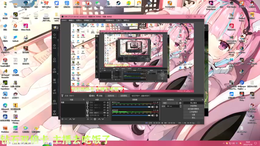
Task: Toggle visibility of the 文本 (GDI+) 2 source
Action: 104,108
